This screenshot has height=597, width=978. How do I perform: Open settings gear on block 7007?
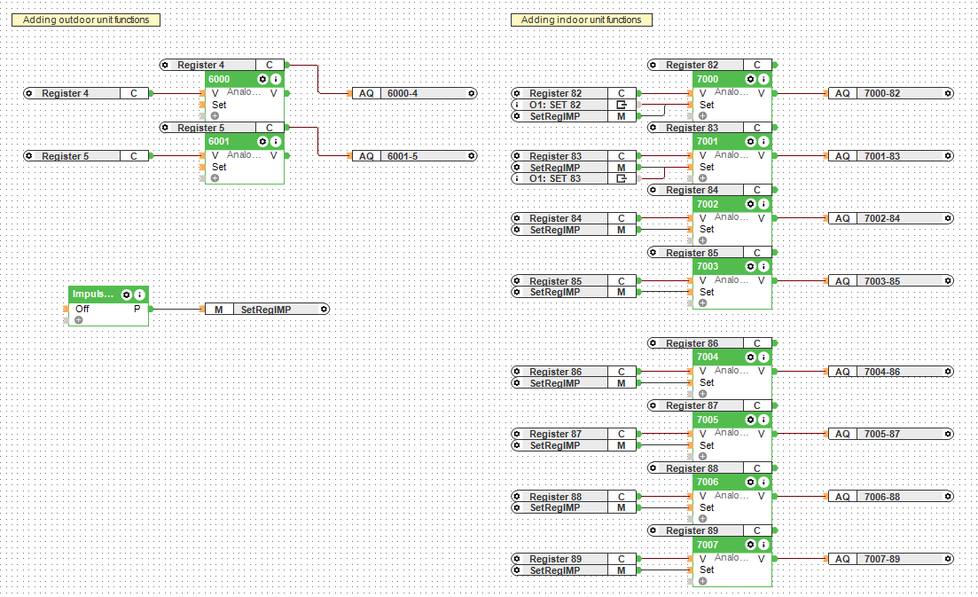(x=750, y=545)
